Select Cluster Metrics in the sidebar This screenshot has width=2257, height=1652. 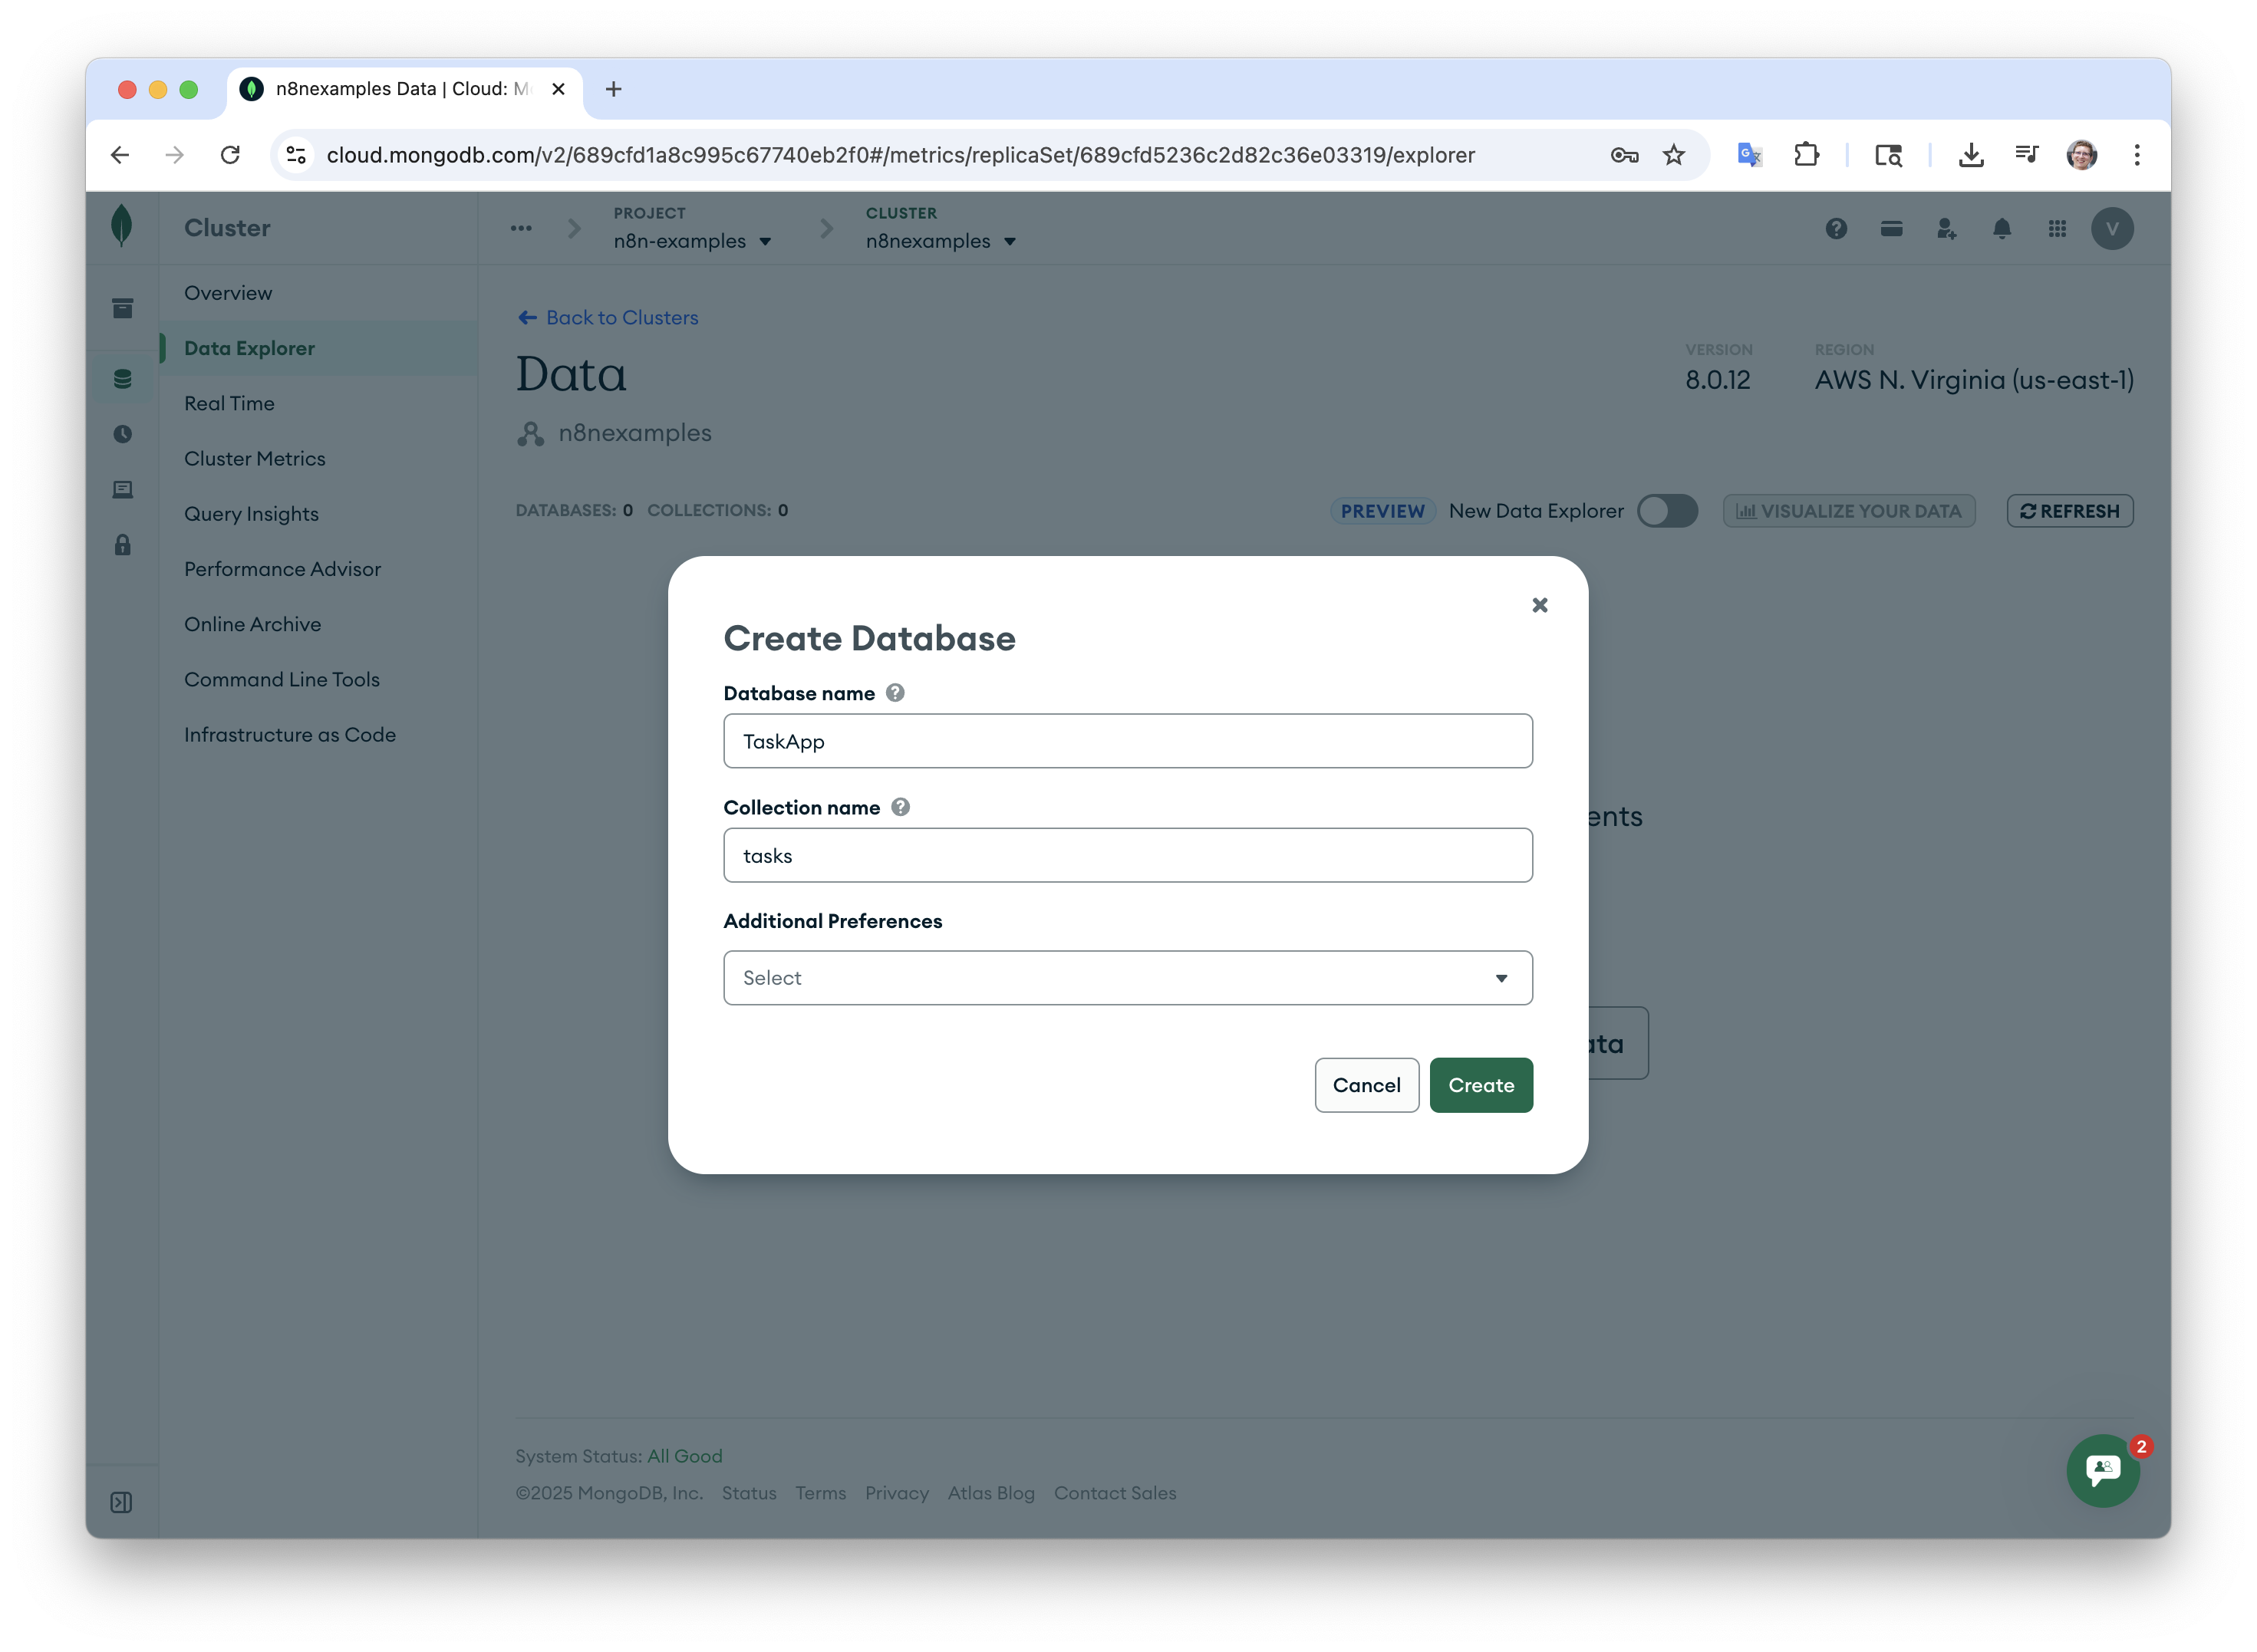point(254,459)
